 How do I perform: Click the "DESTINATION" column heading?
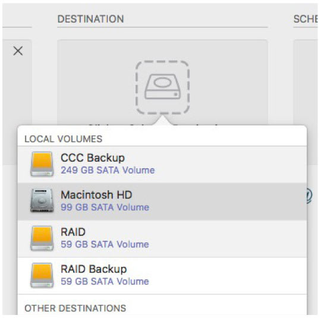(91, 19)
